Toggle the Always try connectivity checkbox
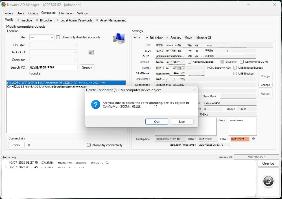This screenshot has width=282, height=199. 89,145
